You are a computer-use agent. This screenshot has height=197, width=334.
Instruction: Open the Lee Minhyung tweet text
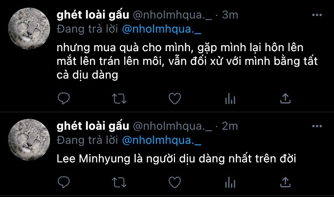coord(176,159)
